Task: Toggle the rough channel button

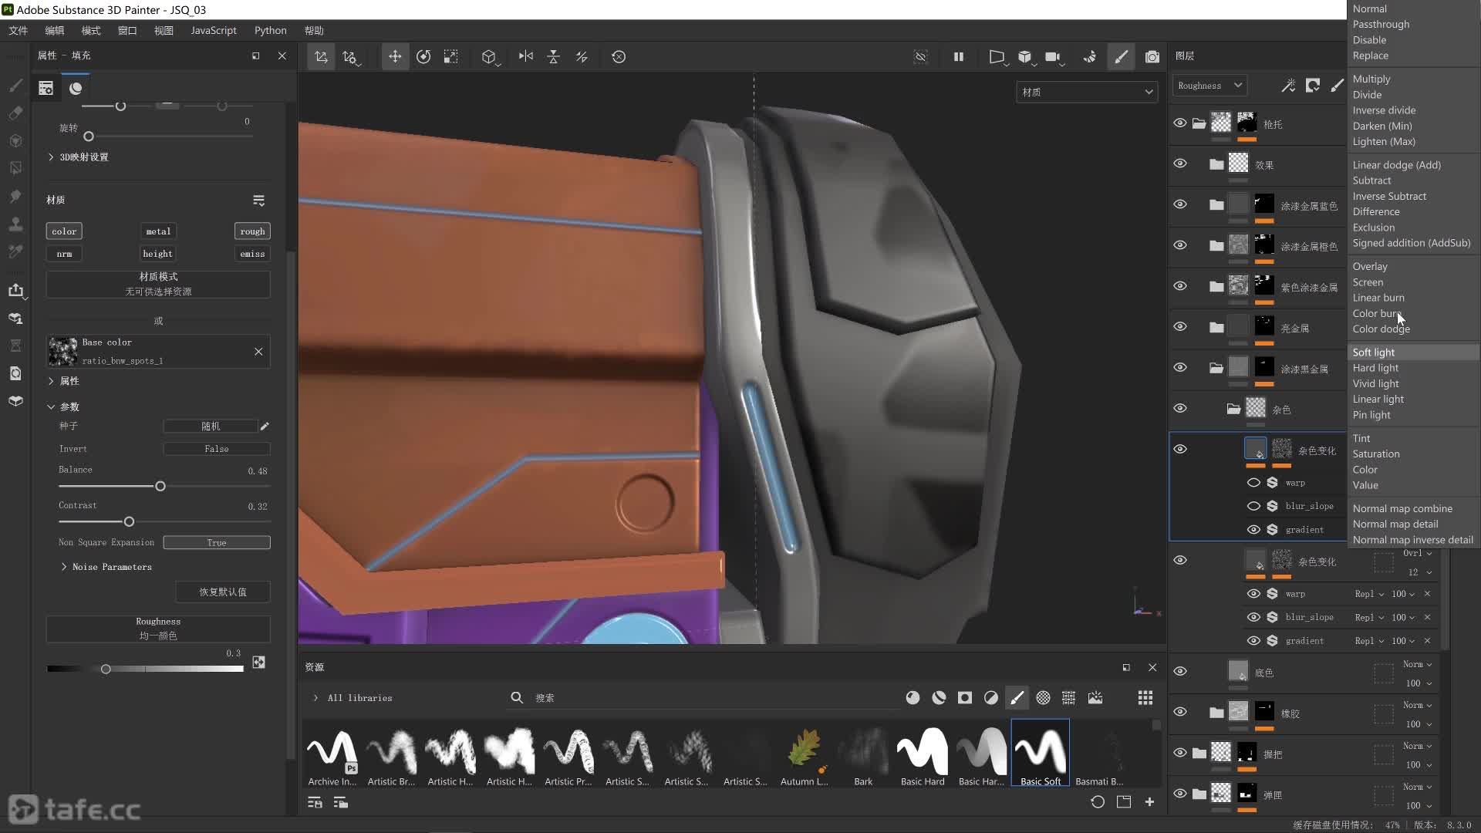Action: point(252,231)
